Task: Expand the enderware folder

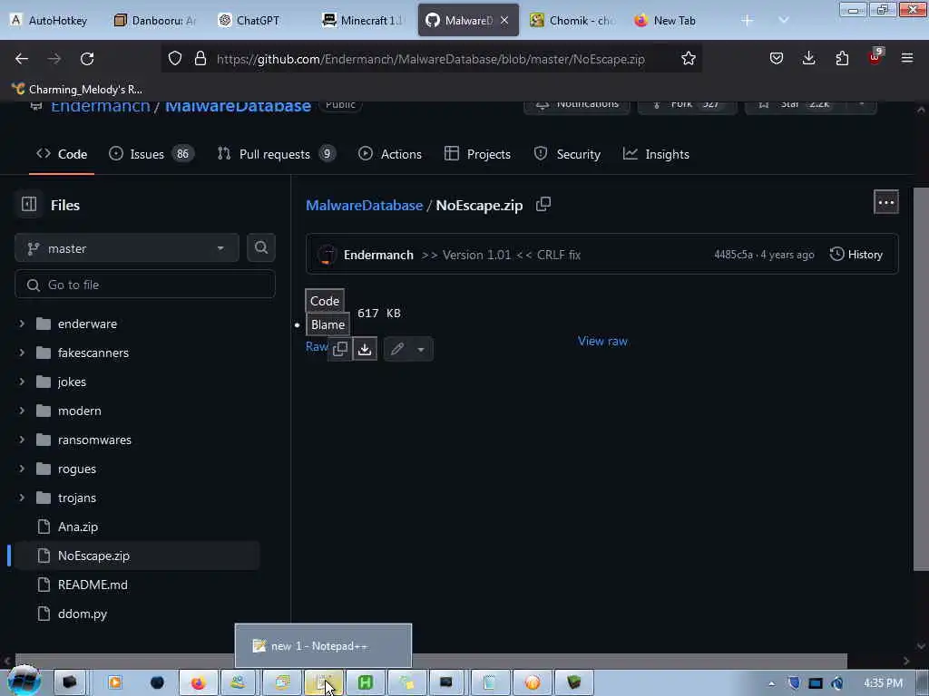Action: (22, 324)
